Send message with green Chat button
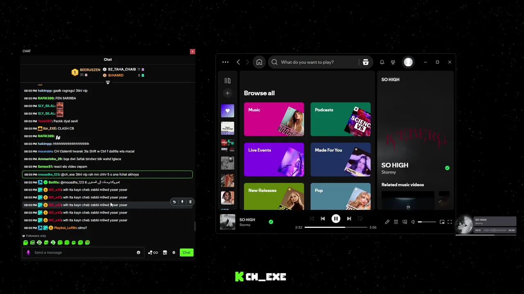This screenshot has width=524, height=294. click(x=186, y=252)
